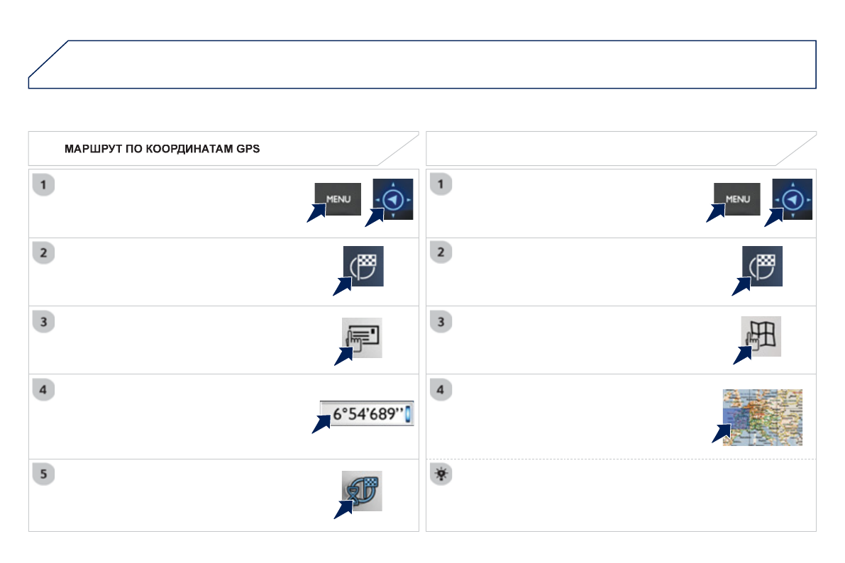Click the 6°54'689'' coordinates field
845x563 pixels.
366,414
